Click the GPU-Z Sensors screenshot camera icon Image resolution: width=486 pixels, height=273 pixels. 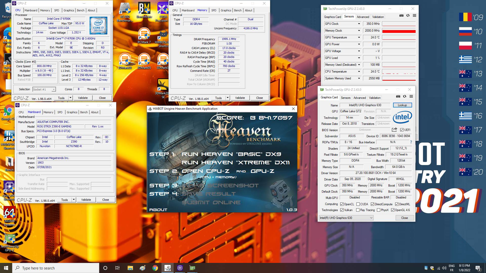(x=401, y=15)
